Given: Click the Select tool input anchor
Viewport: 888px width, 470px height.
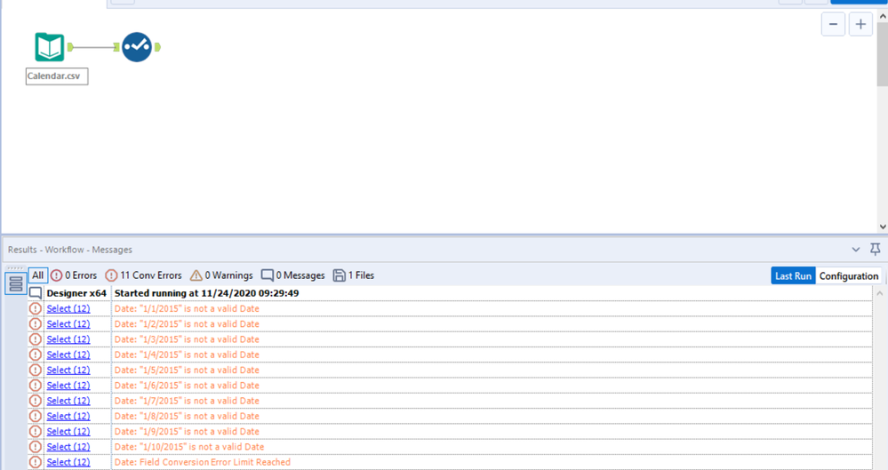Looking at the screenshot, I should coord(116,47).
